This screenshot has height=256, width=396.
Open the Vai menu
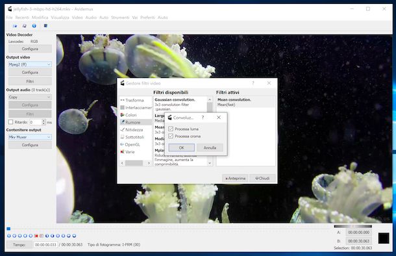135,18
